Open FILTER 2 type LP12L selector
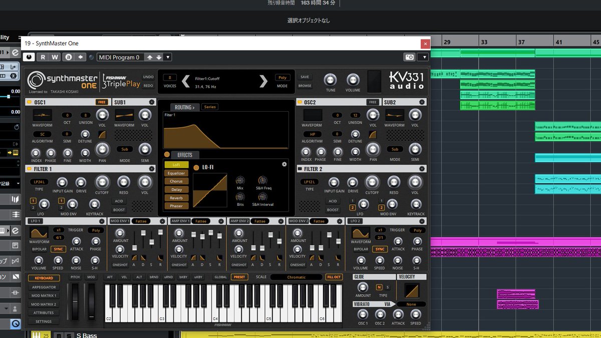Image resolution: width=601 pixels, height=338 pixels. (x=310, y=181)
